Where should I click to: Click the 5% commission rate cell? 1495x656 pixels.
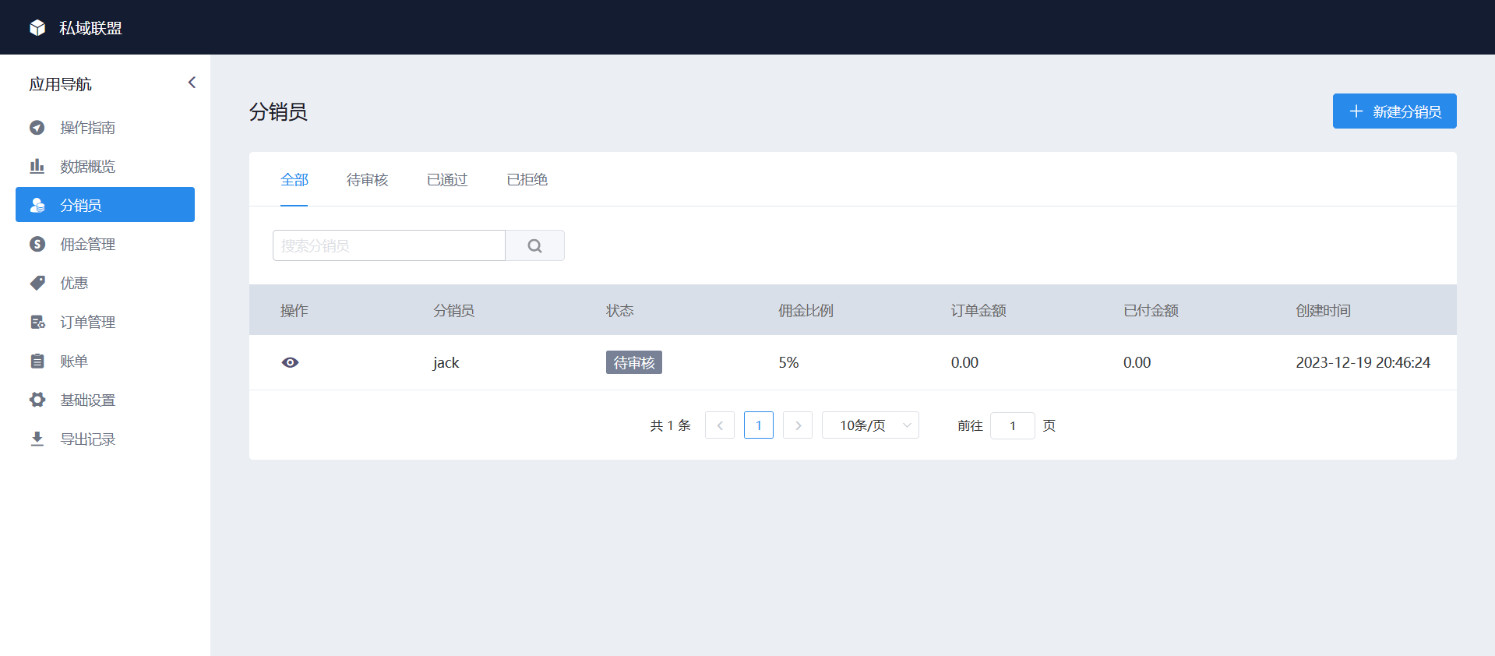(788, 362)
